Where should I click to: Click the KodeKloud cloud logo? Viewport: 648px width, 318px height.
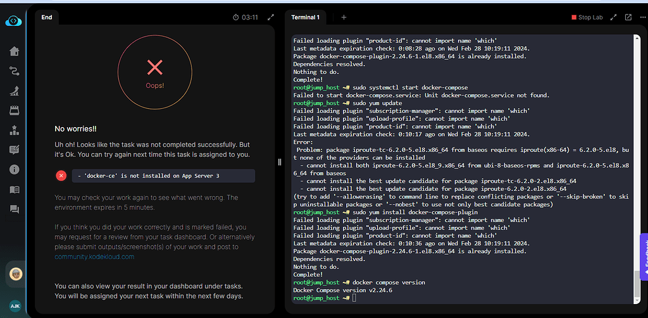click(x=13, y=21)
